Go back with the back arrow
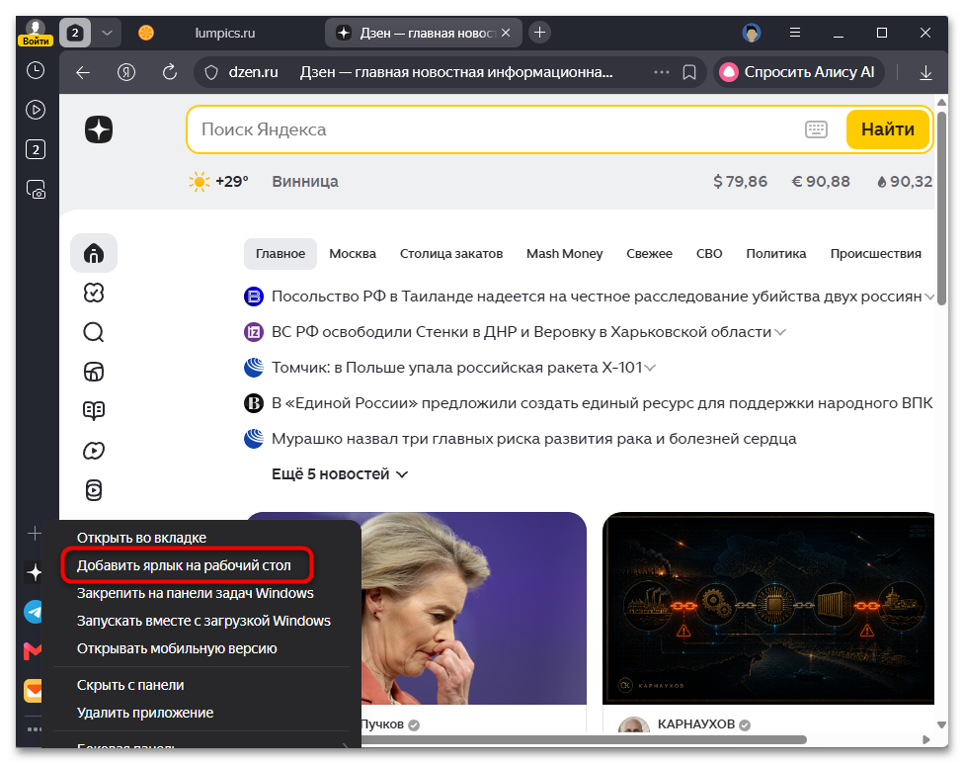This screenshot has height=764, width=964. click(x=83, y=72)
